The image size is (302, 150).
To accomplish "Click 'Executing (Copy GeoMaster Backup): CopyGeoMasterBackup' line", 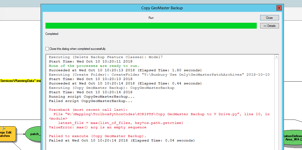I will pyautogui.click(x=112, y=88).
